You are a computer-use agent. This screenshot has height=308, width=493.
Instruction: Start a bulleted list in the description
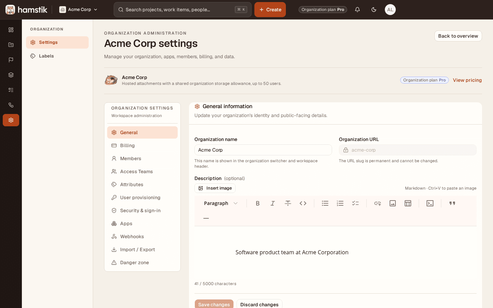coord(325,203)
